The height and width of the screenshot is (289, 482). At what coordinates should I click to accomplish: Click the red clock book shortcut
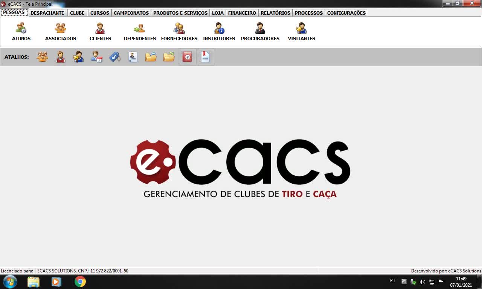coord(187,57)
